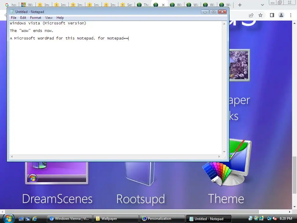The width and height of the screenshot is (297, 223).
Task: Restore down the browser window
Action: 280,3
